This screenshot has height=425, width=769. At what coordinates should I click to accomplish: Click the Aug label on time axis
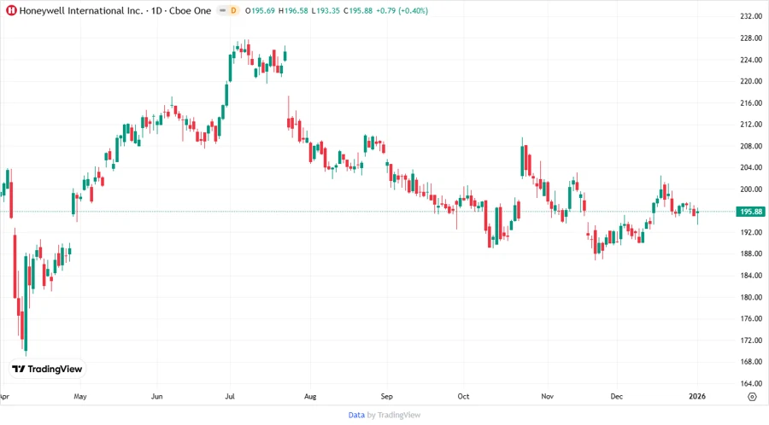[x=310, y=397]
